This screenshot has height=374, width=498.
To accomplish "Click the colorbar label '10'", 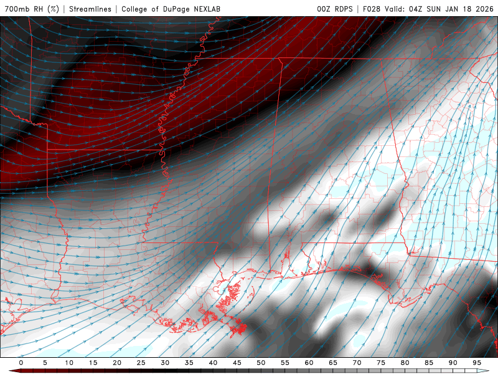I will point(69,363).
